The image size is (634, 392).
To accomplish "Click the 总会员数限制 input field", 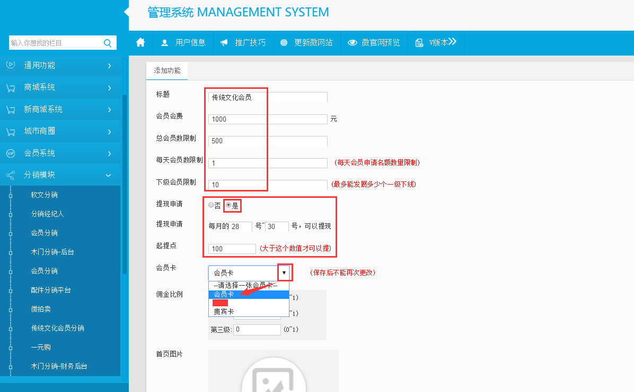I will pyautogui.click(x=268, y=141).
